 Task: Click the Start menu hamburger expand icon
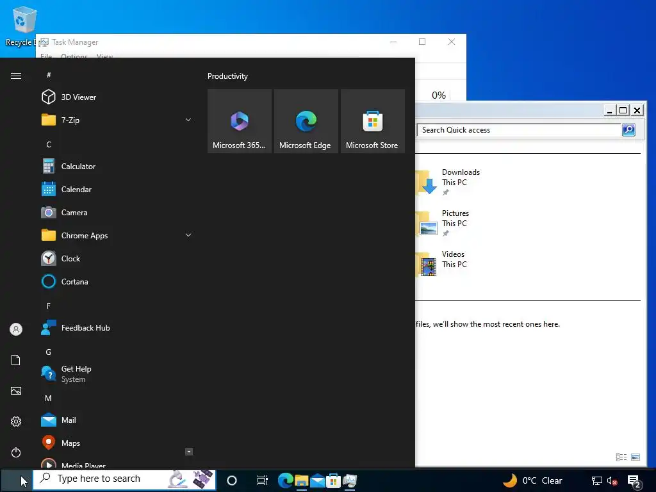[16, 76]
